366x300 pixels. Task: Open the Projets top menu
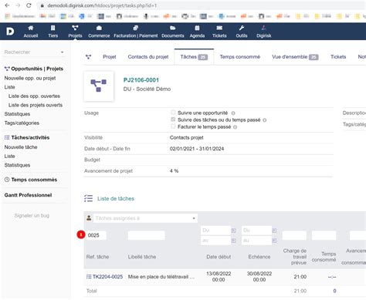(x=75, y=32)
